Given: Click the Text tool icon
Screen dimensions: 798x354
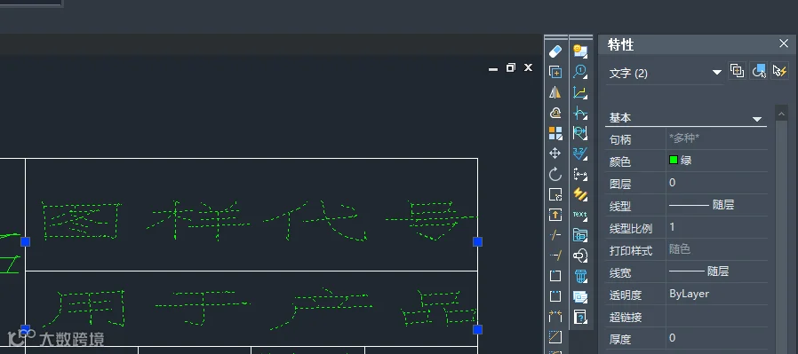Looking at the screenshot, I should coord(580,215).
